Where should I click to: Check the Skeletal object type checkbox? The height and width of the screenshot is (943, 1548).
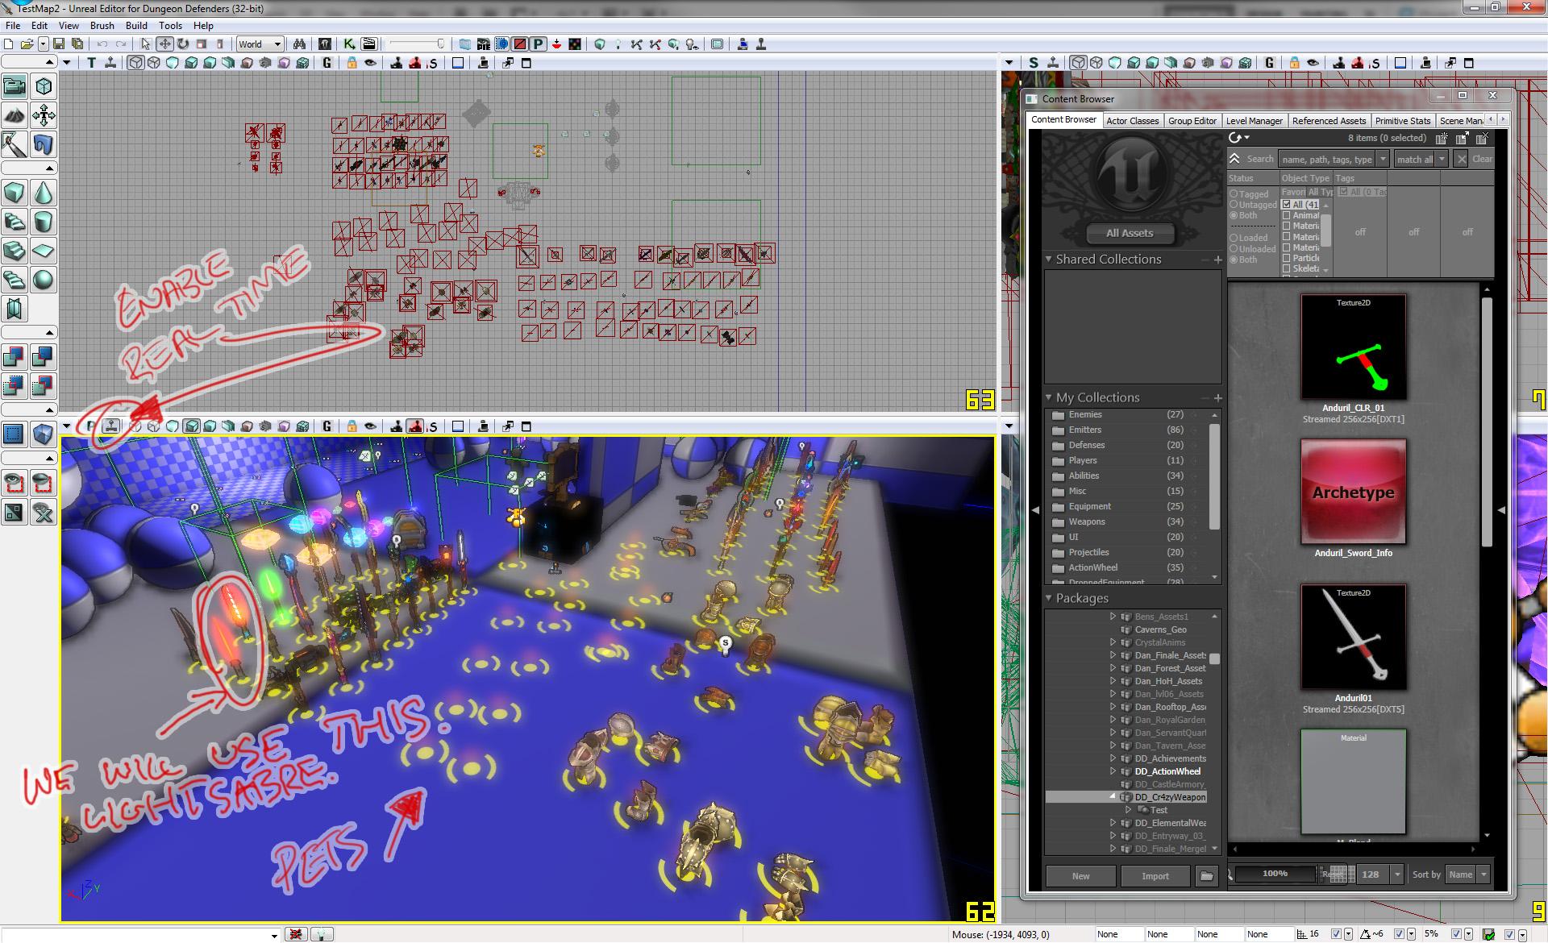tap(1287, 268)
